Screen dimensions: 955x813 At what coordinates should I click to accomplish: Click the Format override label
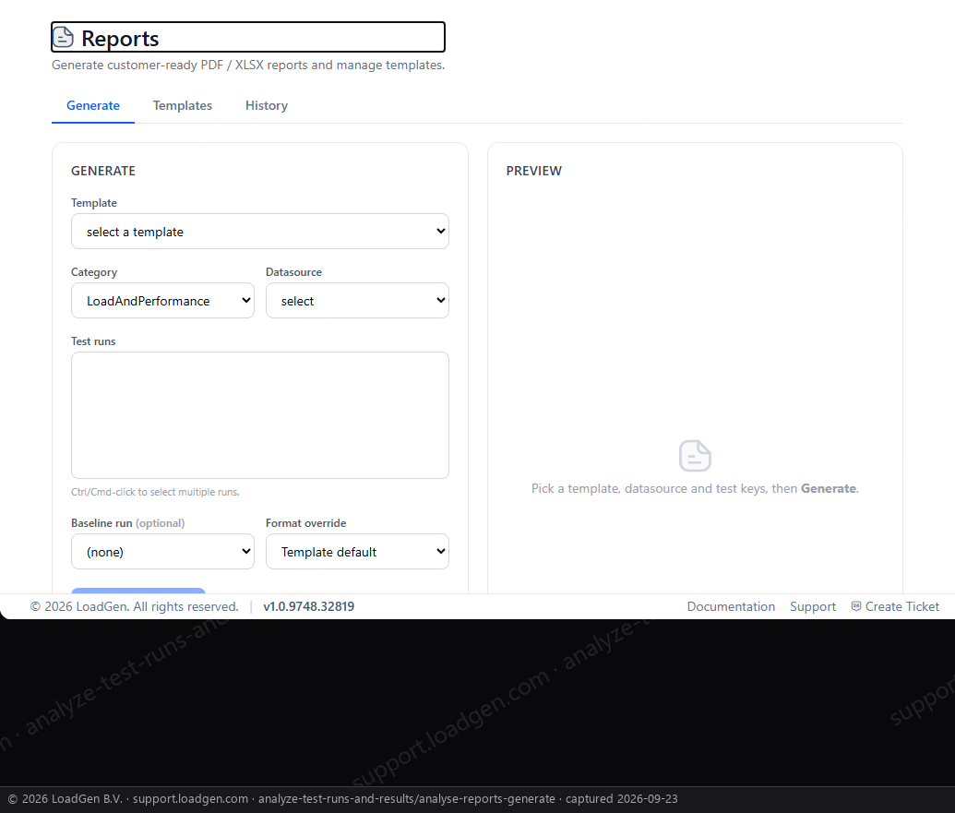point(305,523)
